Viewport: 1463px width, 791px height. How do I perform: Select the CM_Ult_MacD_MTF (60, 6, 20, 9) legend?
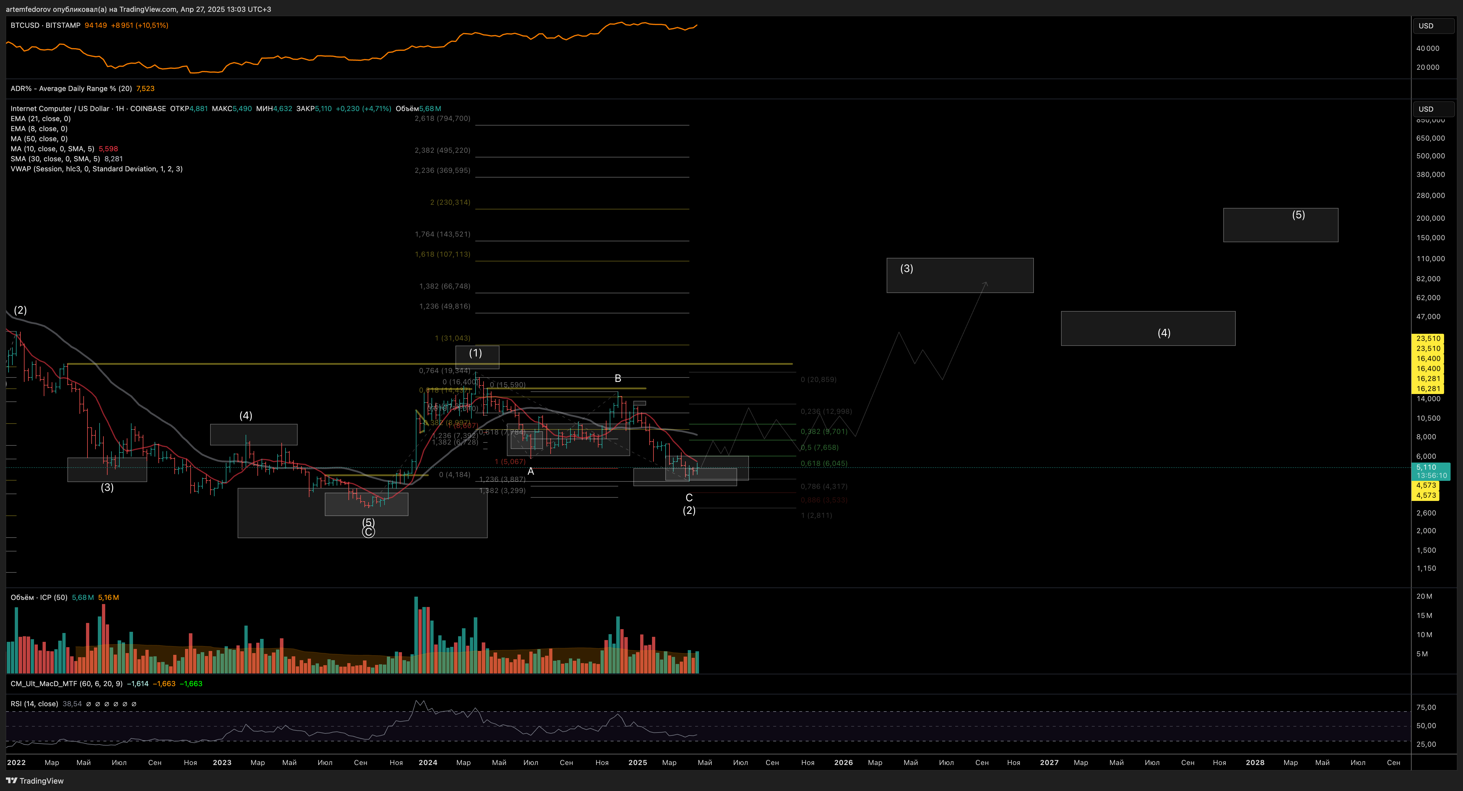[66, 684]
